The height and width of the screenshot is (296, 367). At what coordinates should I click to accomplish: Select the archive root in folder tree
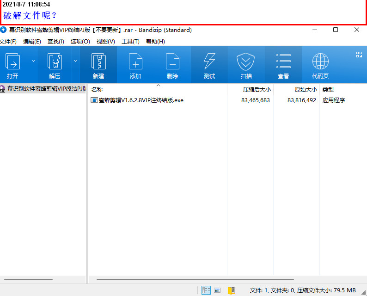coord(43,88)
